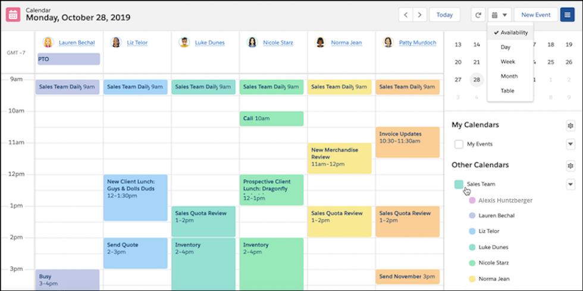The height and width of the screenshot is (291, 583).
Task: Open Prospective Client Lunch: Dragonfly event
Action: 271,189
